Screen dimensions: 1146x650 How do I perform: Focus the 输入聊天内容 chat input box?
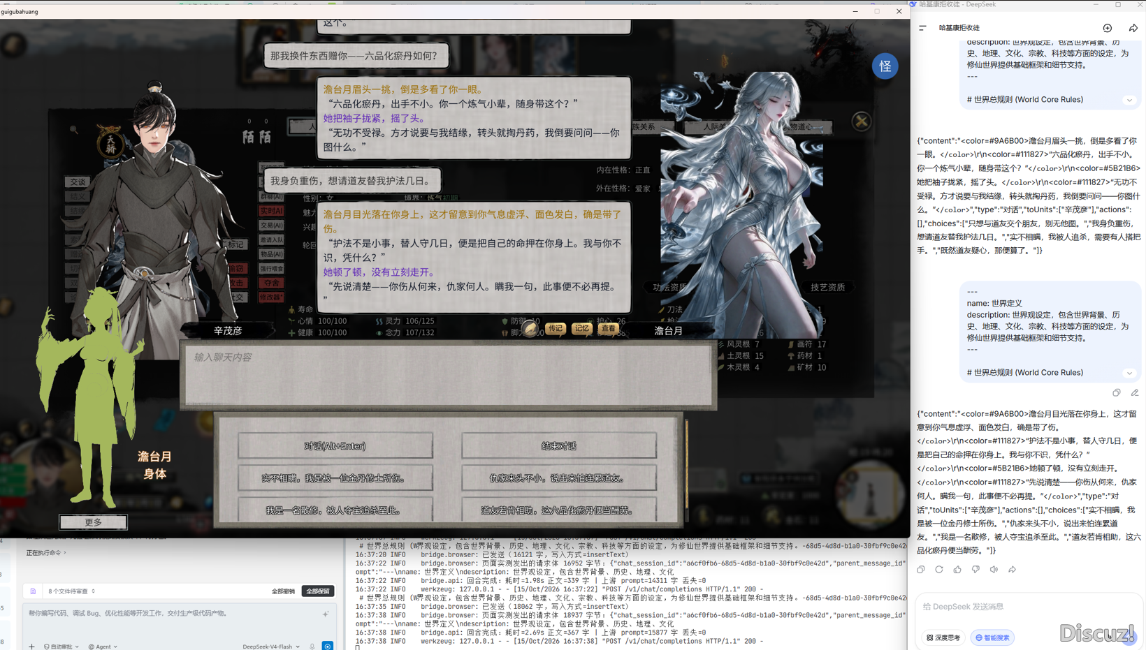coord(449,374)
